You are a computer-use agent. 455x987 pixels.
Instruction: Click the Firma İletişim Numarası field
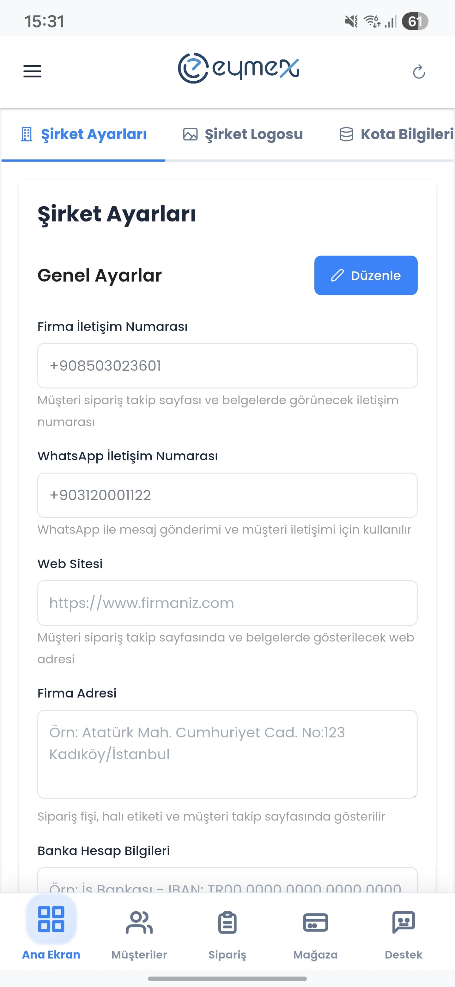227,365
